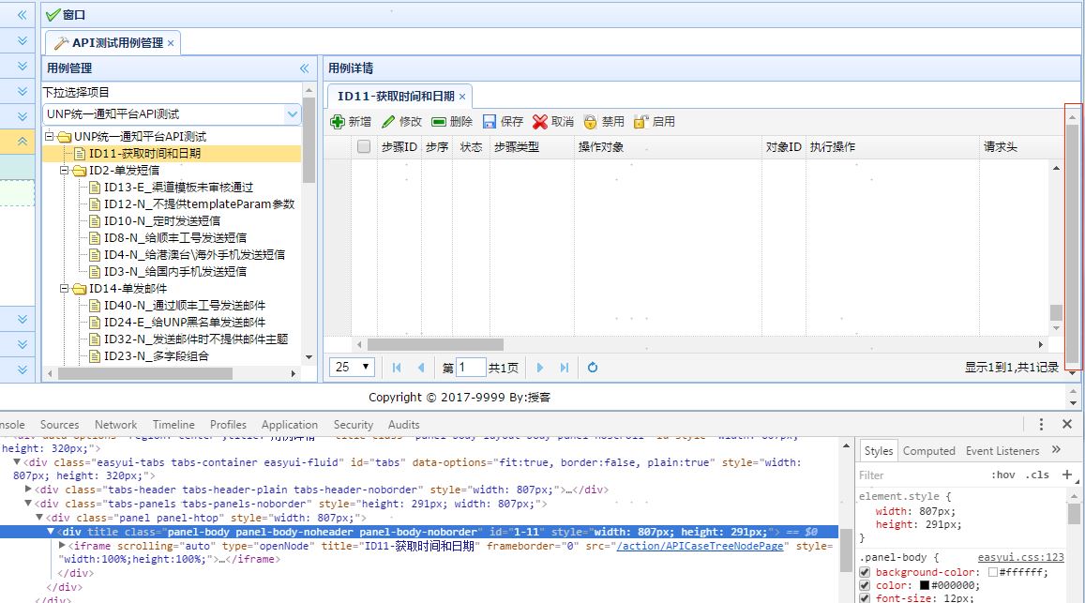Screen dimensions: 1085x603
Task: Click the 启用 enable unlock button
Action: tap(655, 122)
